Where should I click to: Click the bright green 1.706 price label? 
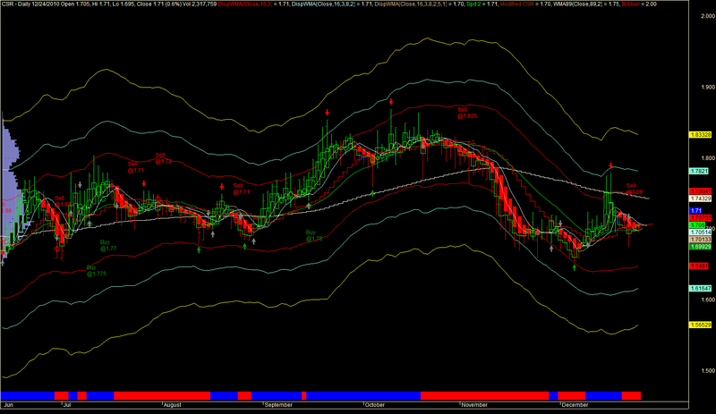click(x=697, y=225)
